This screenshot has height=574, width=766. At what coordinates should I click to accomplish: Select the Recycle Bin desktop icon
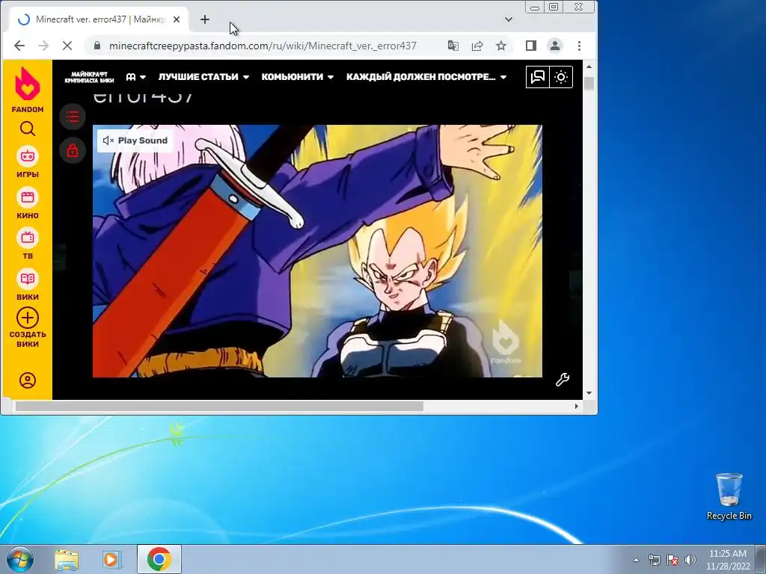pos(729,496)
